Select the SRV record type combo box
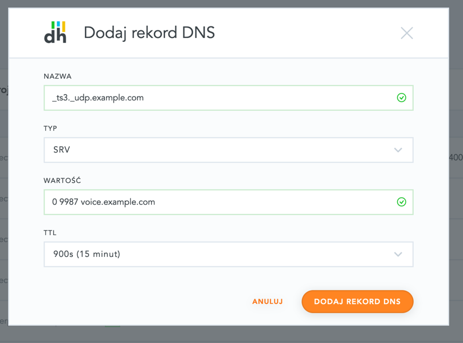The height and width of the screenshot is (343, 463). point(218,150)
